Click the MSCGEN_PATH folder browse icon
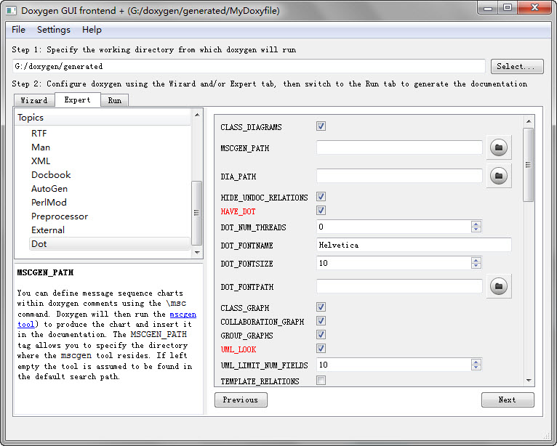This screenshot has height=446, width=557. pos(499,147)
